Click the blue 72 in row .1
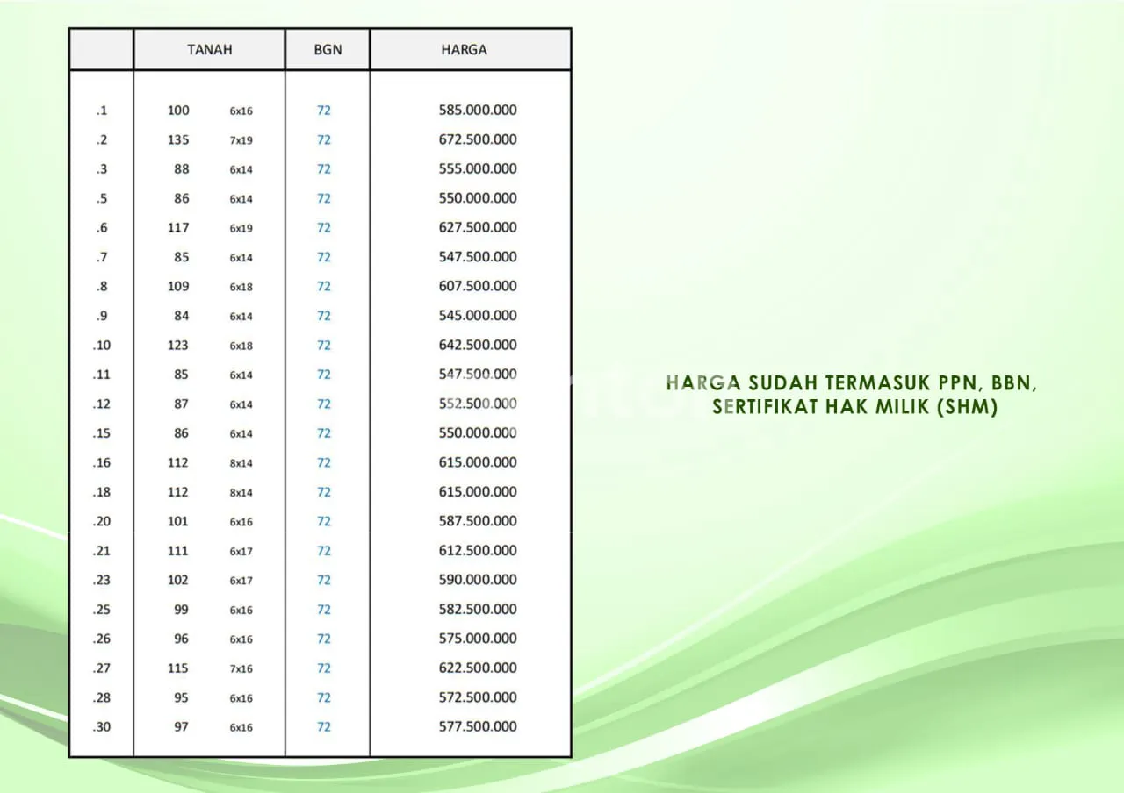 [x=324, y=111]
